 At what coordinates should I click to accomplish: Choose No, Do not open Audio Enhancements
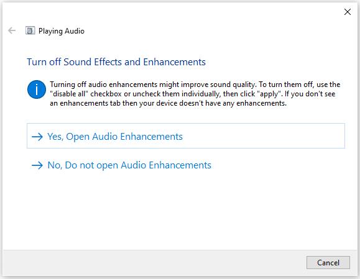coord(129,165)
